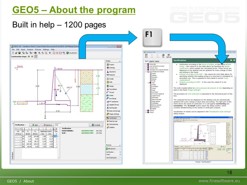This screenshot has height=185, width=247.
Task: Expand the Using Help tree node
Action: coord(146,64)
